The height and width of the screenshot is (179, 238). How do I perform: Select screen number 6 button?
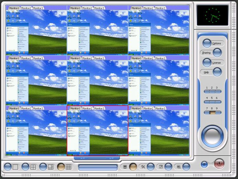pos(218,102)
